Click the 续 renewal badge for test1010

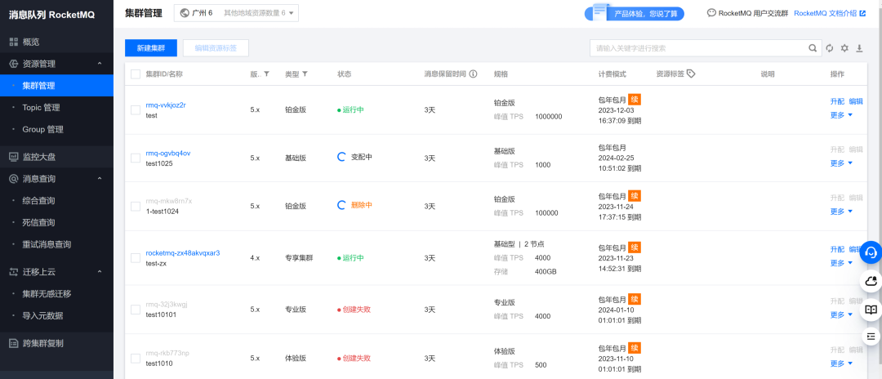(x=635, y=347)
